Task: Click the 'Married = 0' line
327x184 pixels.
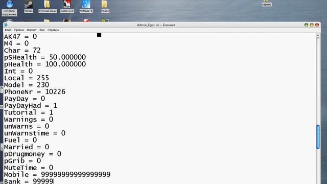Action: [27, 147]
